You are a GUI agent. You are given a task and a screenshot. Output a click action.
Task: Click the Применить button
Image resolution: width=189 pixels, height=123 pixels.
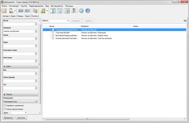8,118
